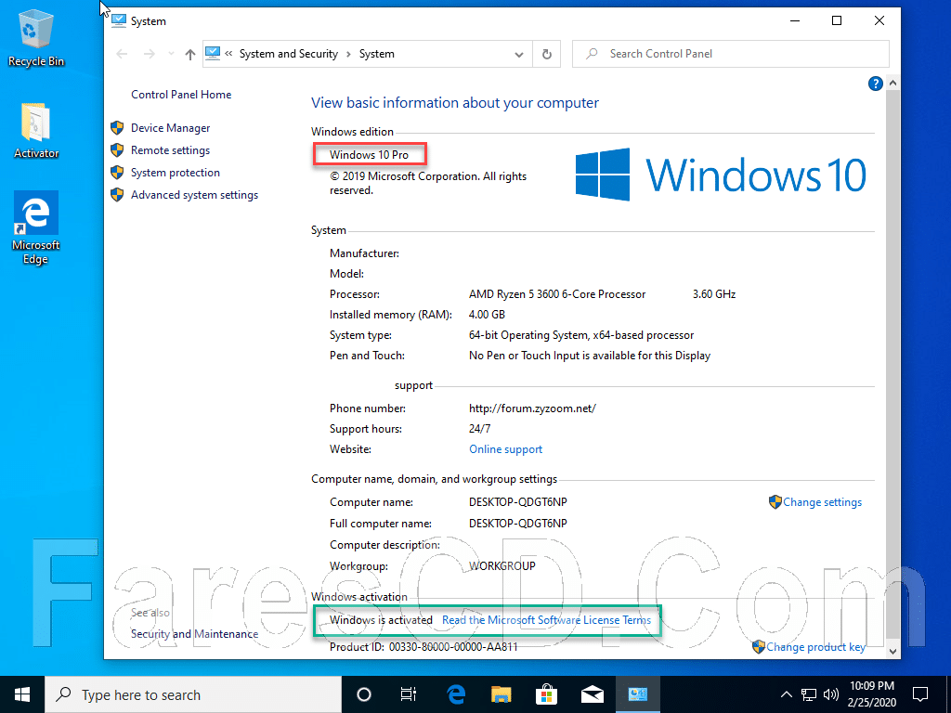Image resolution: width=951 pixels, height=713 pixels.
Task: Click System and Security breadcrumb
Action: [289, 54]
